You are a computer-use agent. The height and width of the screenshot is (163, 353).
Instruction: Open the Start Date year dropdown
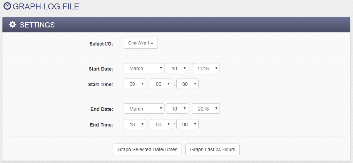point(206,68)
